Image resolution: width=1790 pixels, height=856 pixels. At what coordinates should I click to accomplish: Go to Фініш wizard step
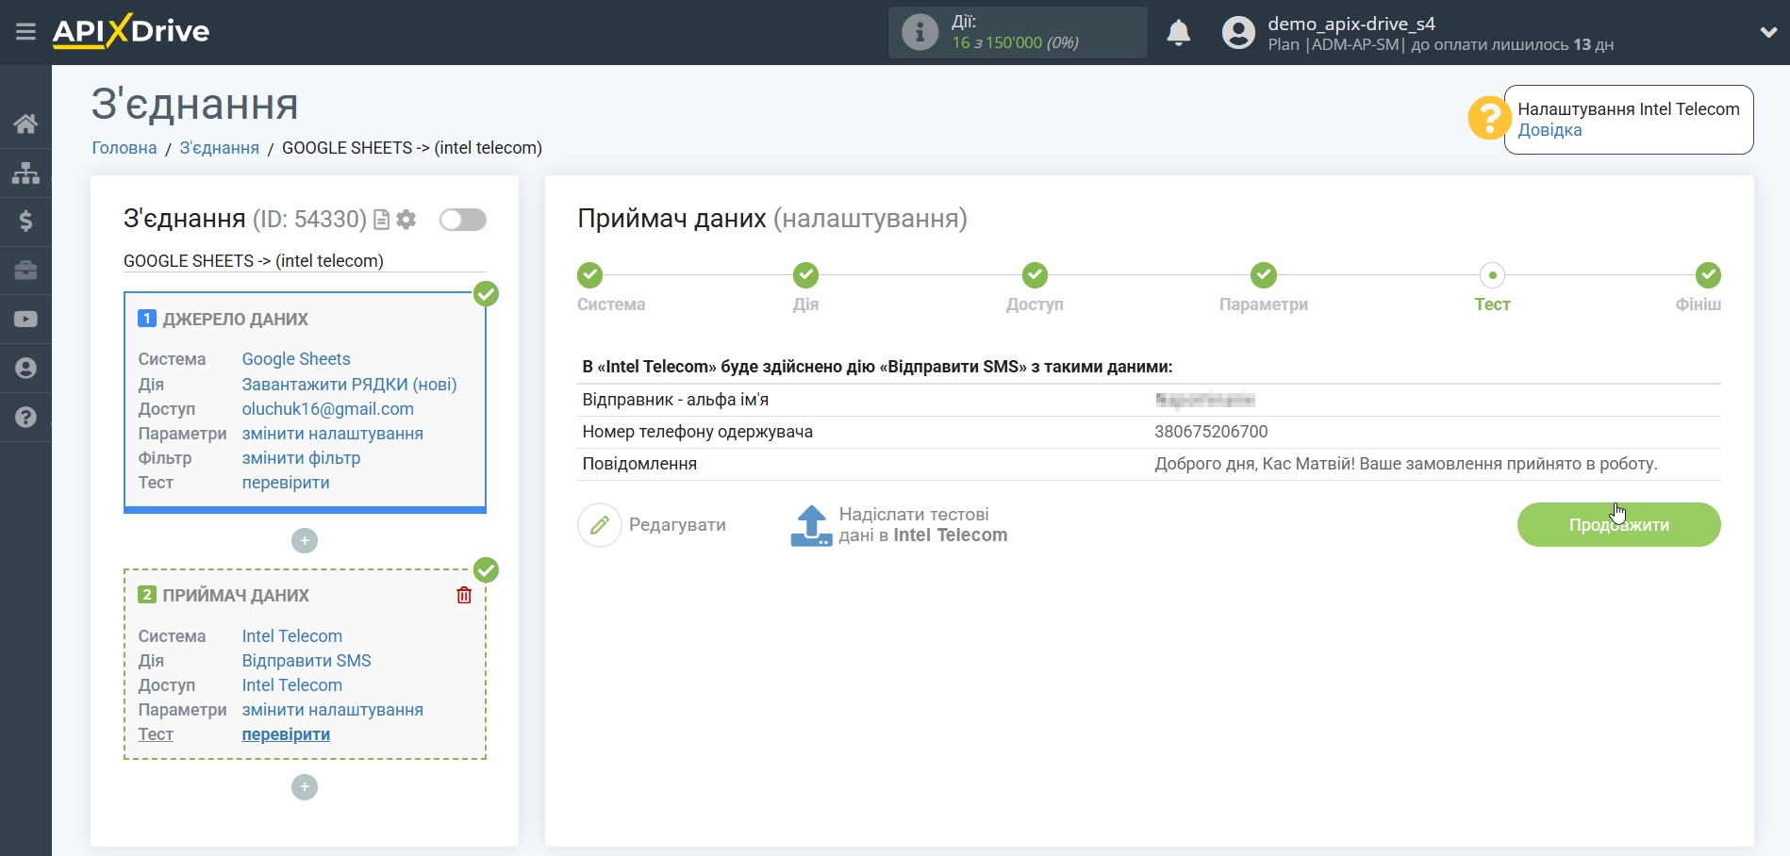[1708, 275]
